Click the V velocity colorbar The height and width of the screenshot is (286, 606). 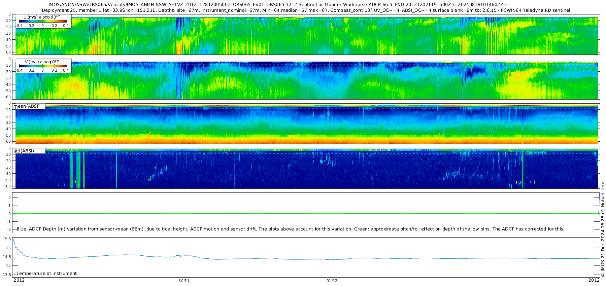pos(42,66)
